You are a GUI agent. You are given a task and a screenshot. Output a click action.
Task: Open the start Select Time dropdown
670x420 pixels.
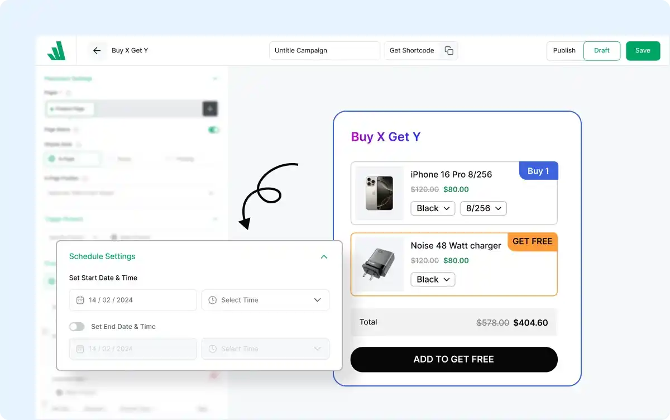click(265, 300)
